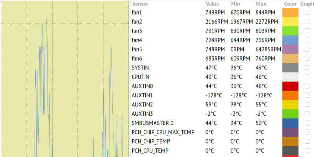Select the PCH_CHIP_CPU_MAX_TEMP row label
The height and width of the screenshot is (157, 315).
(x=163, y=132)
